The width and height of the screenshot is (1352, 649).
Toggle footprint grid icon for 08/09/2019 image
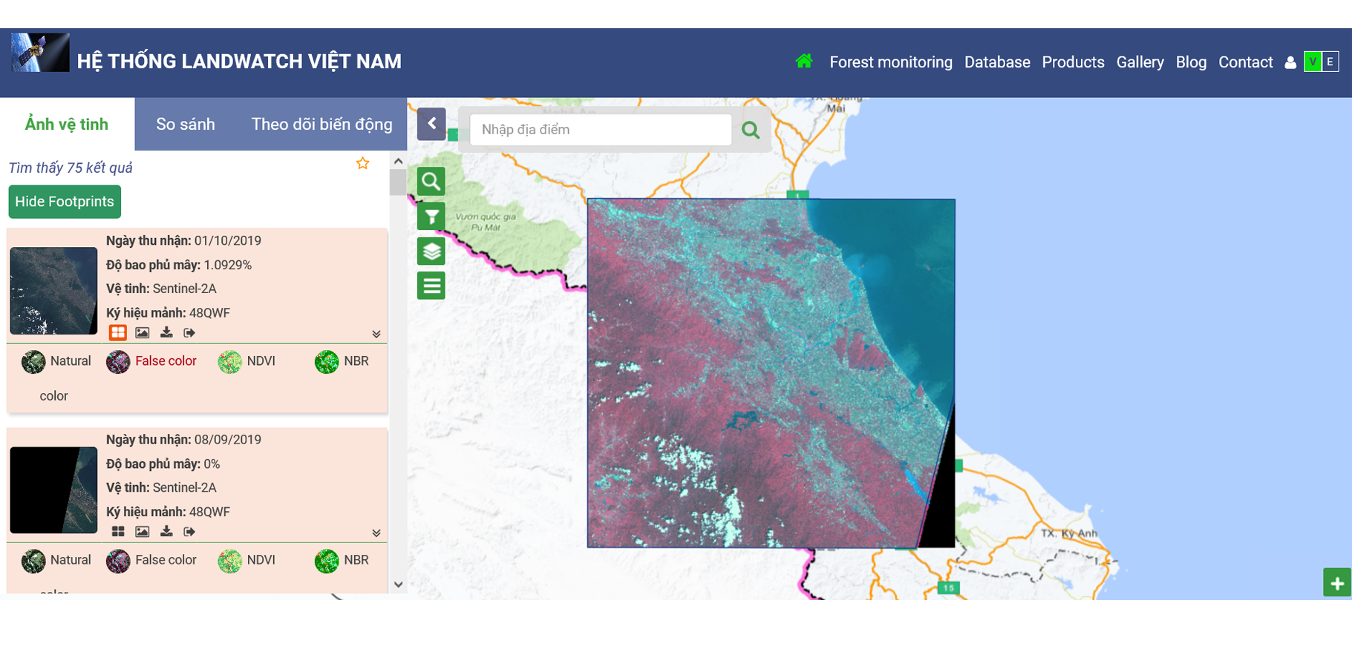click(x=118, y=532)
